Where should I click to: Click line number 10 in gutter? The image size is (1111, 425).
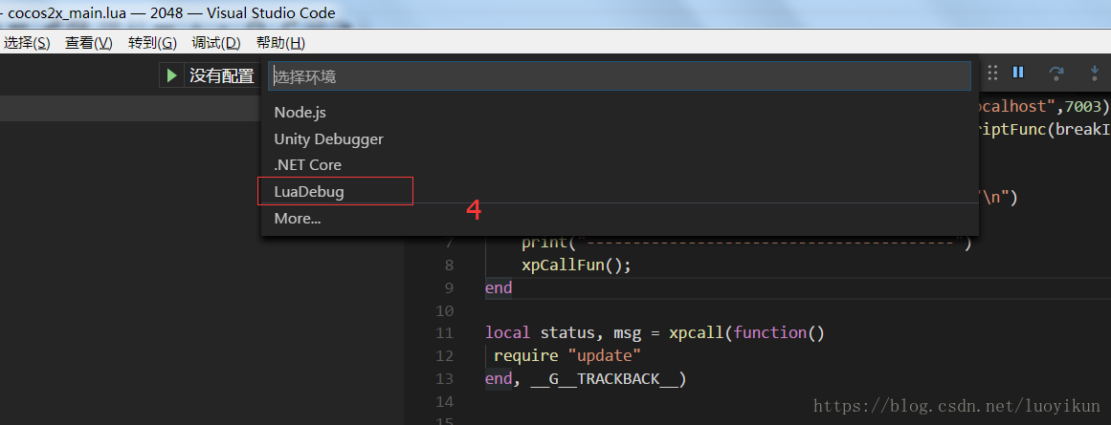click(444, 310)
